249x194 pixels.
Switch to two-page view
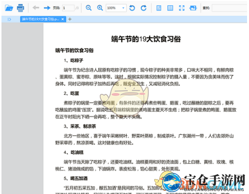[170, 8]
